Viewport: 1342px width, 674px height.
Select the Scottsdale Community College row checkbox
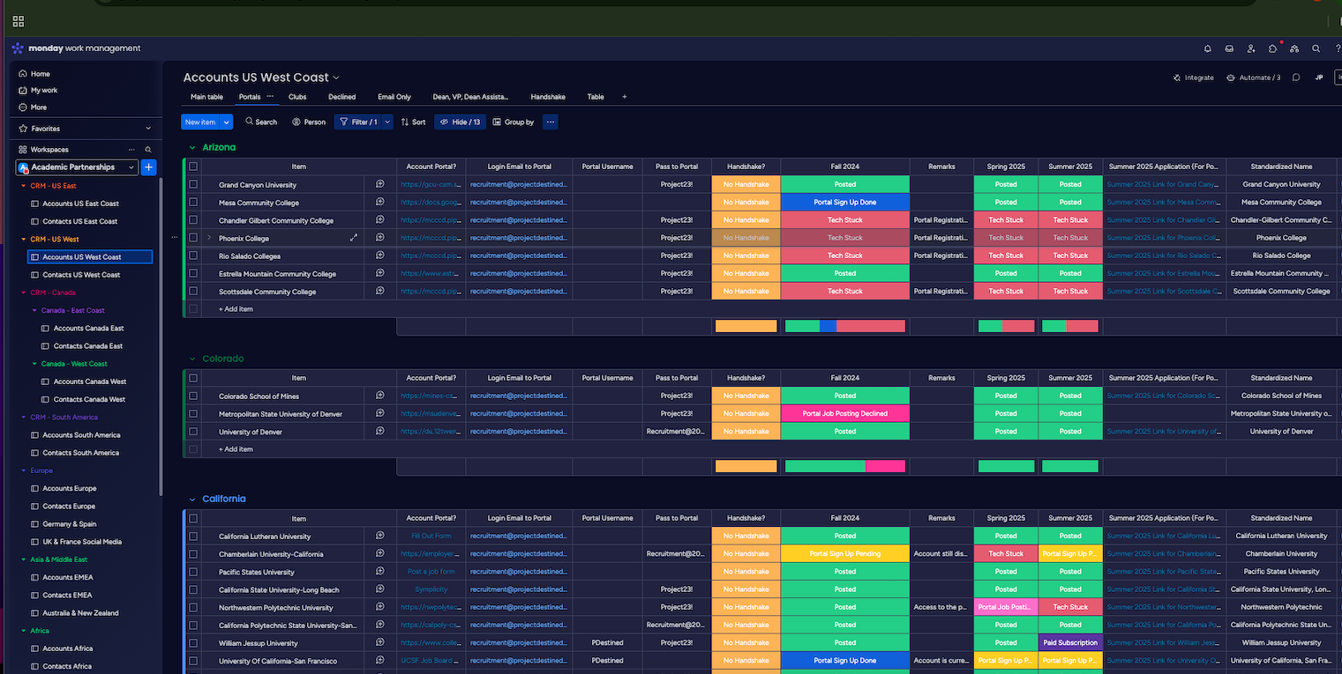tap(193, 292)
